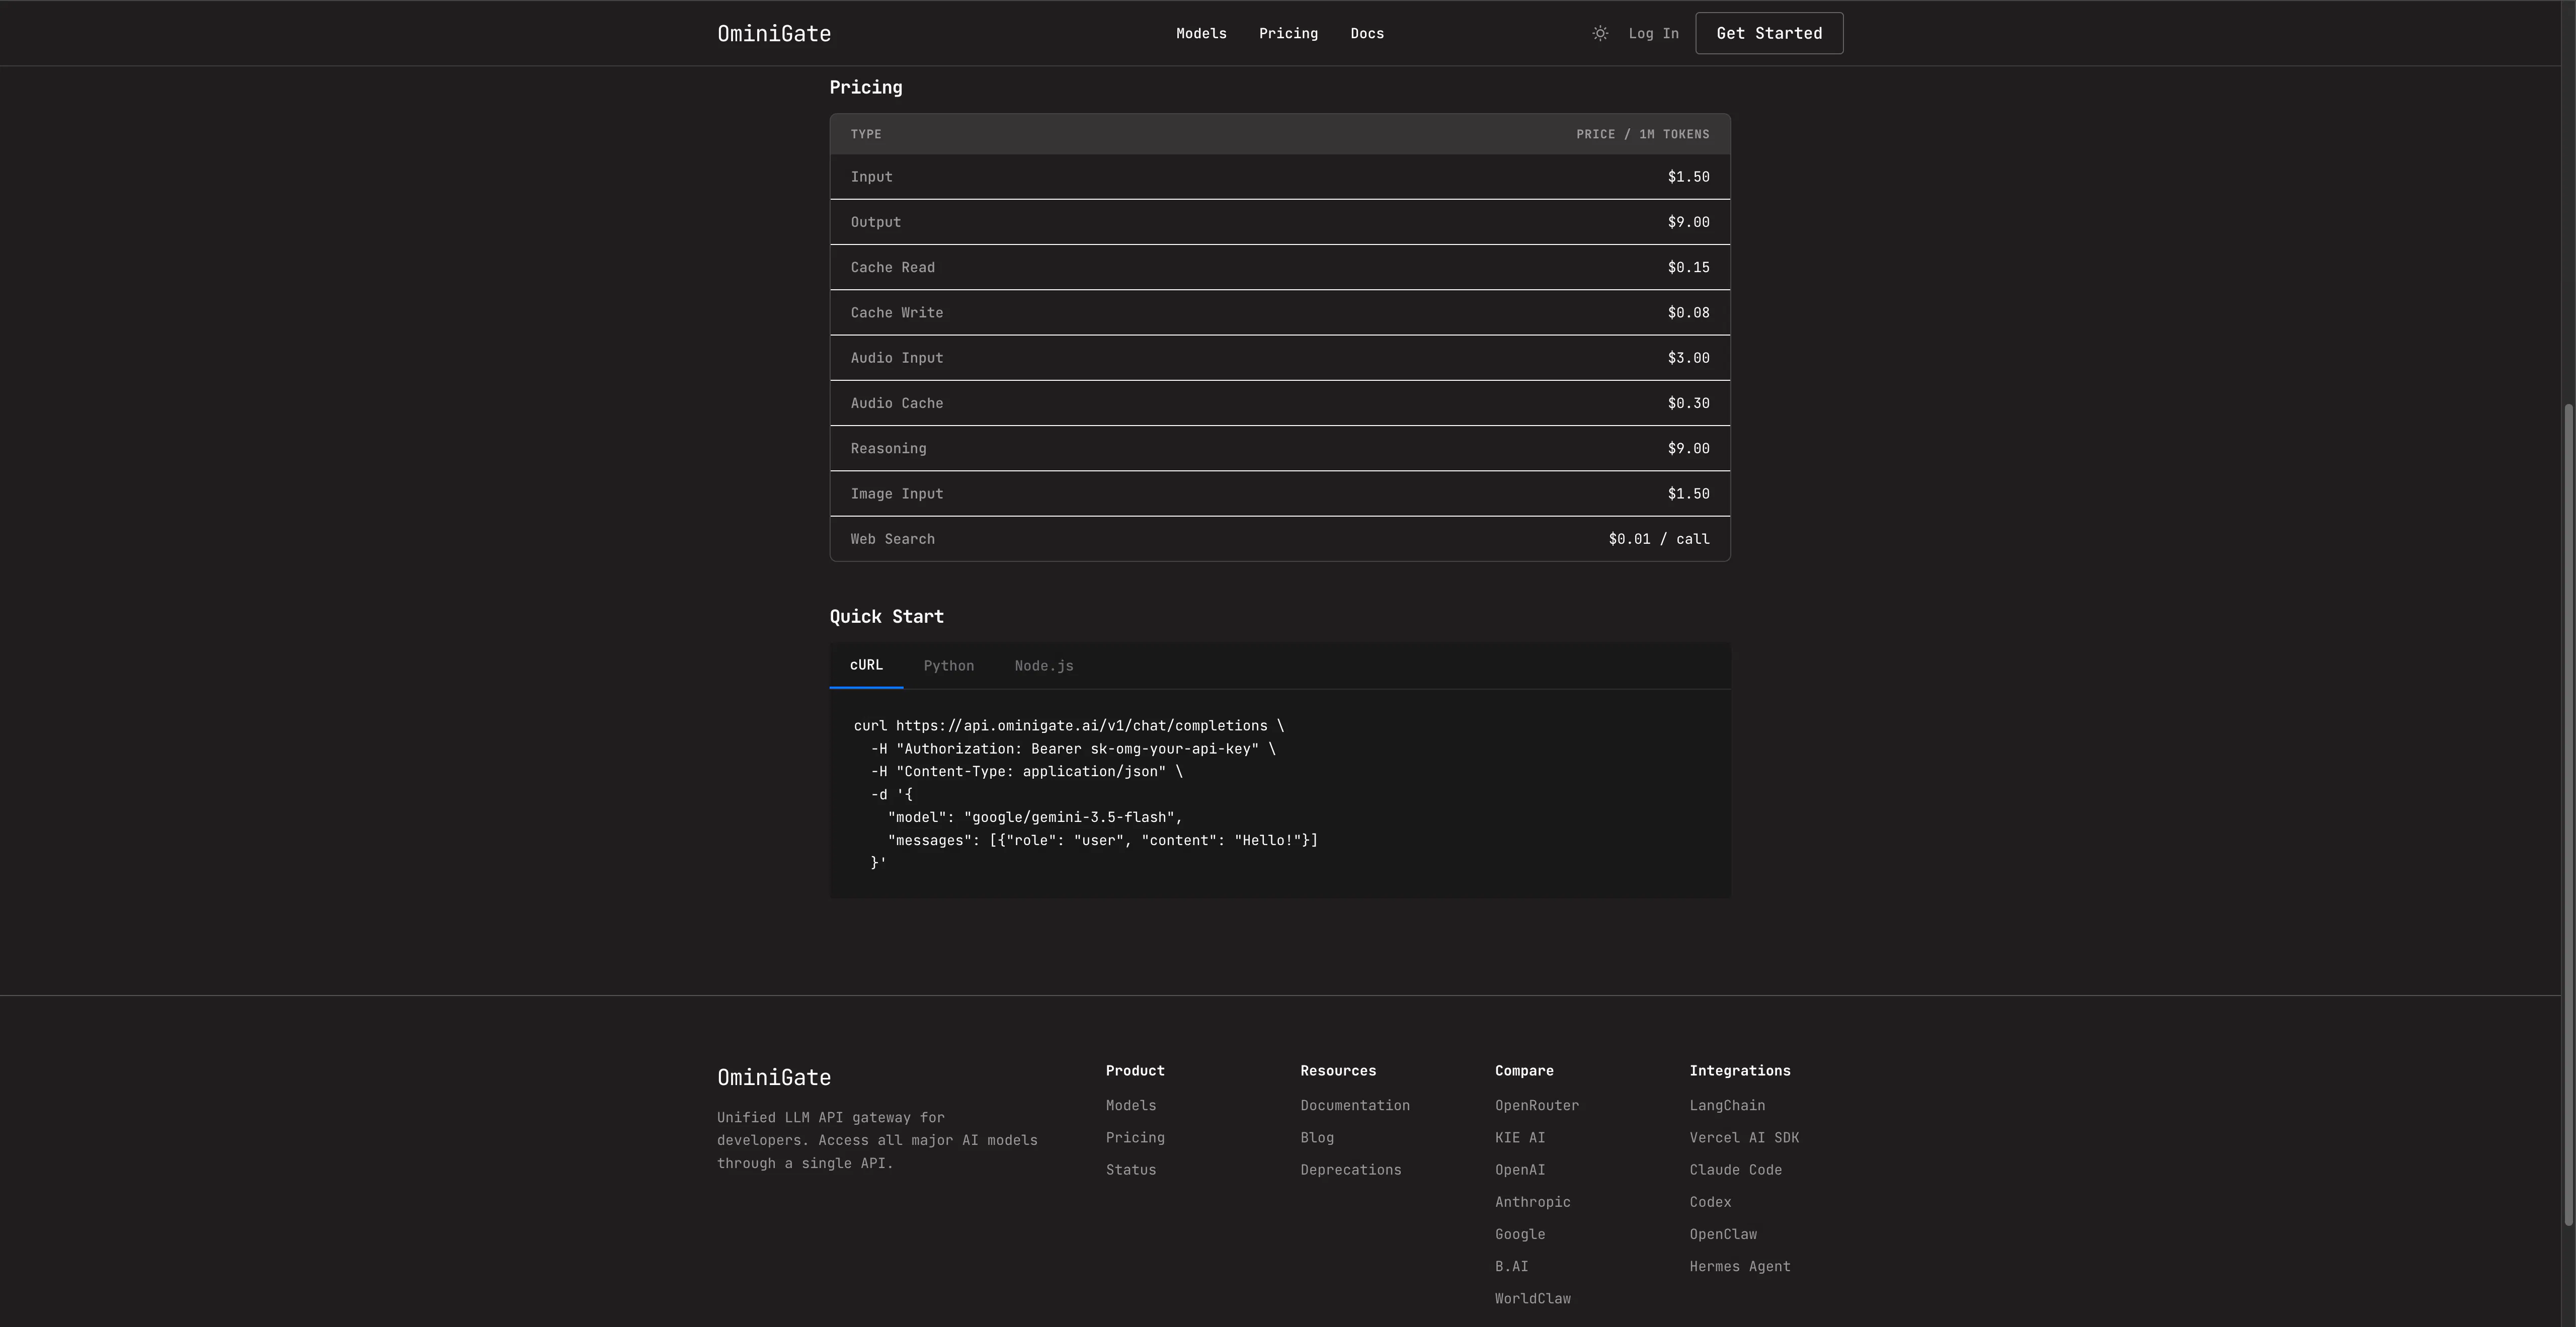Open the OpenRouter compare link
This screenshot has height=1327, width=2576.
tap(1537, 1105)
